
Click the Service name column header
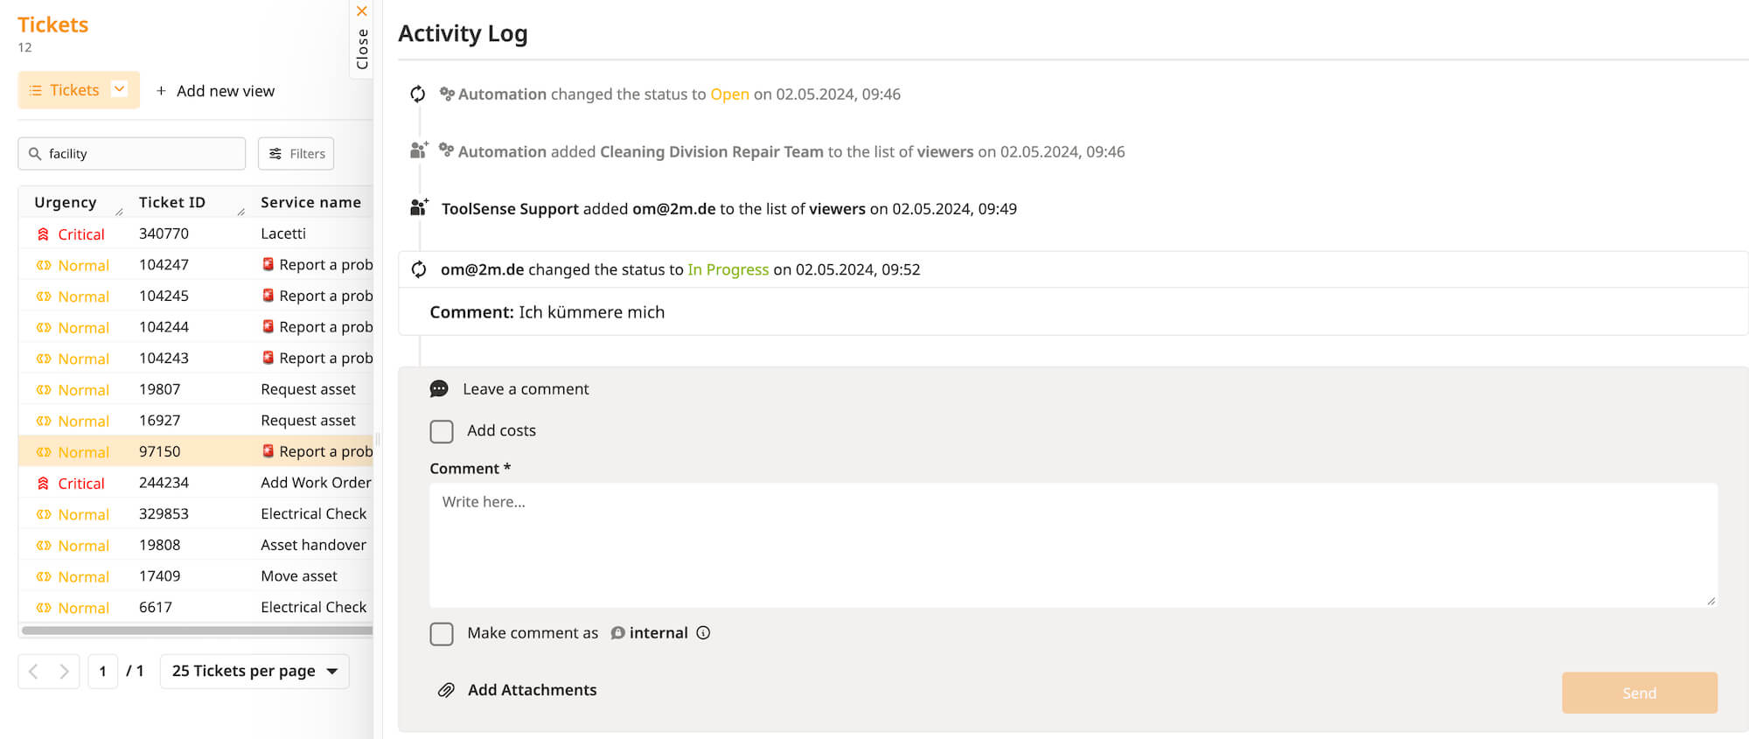pos(310,202)
